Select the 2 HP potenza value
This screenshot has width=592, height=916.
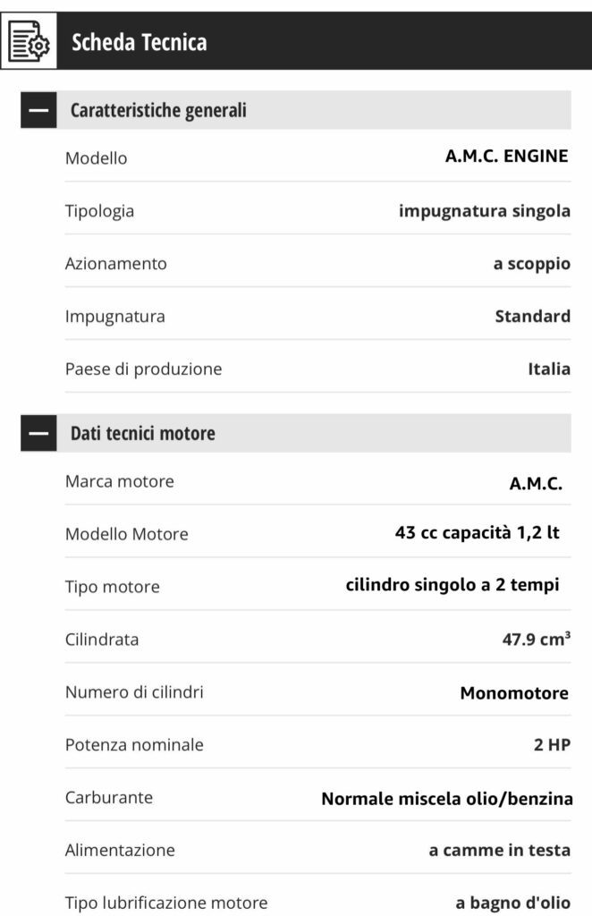click(x=553, y=745)
